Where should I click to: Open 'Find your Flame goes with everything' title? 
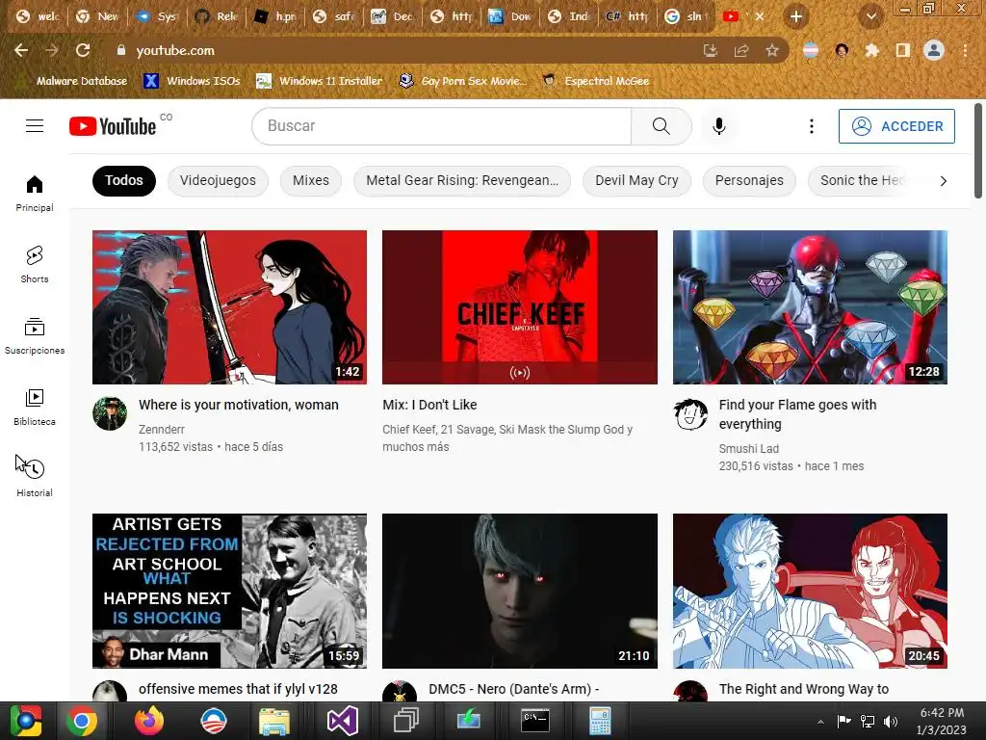click(x=797, y=414)
